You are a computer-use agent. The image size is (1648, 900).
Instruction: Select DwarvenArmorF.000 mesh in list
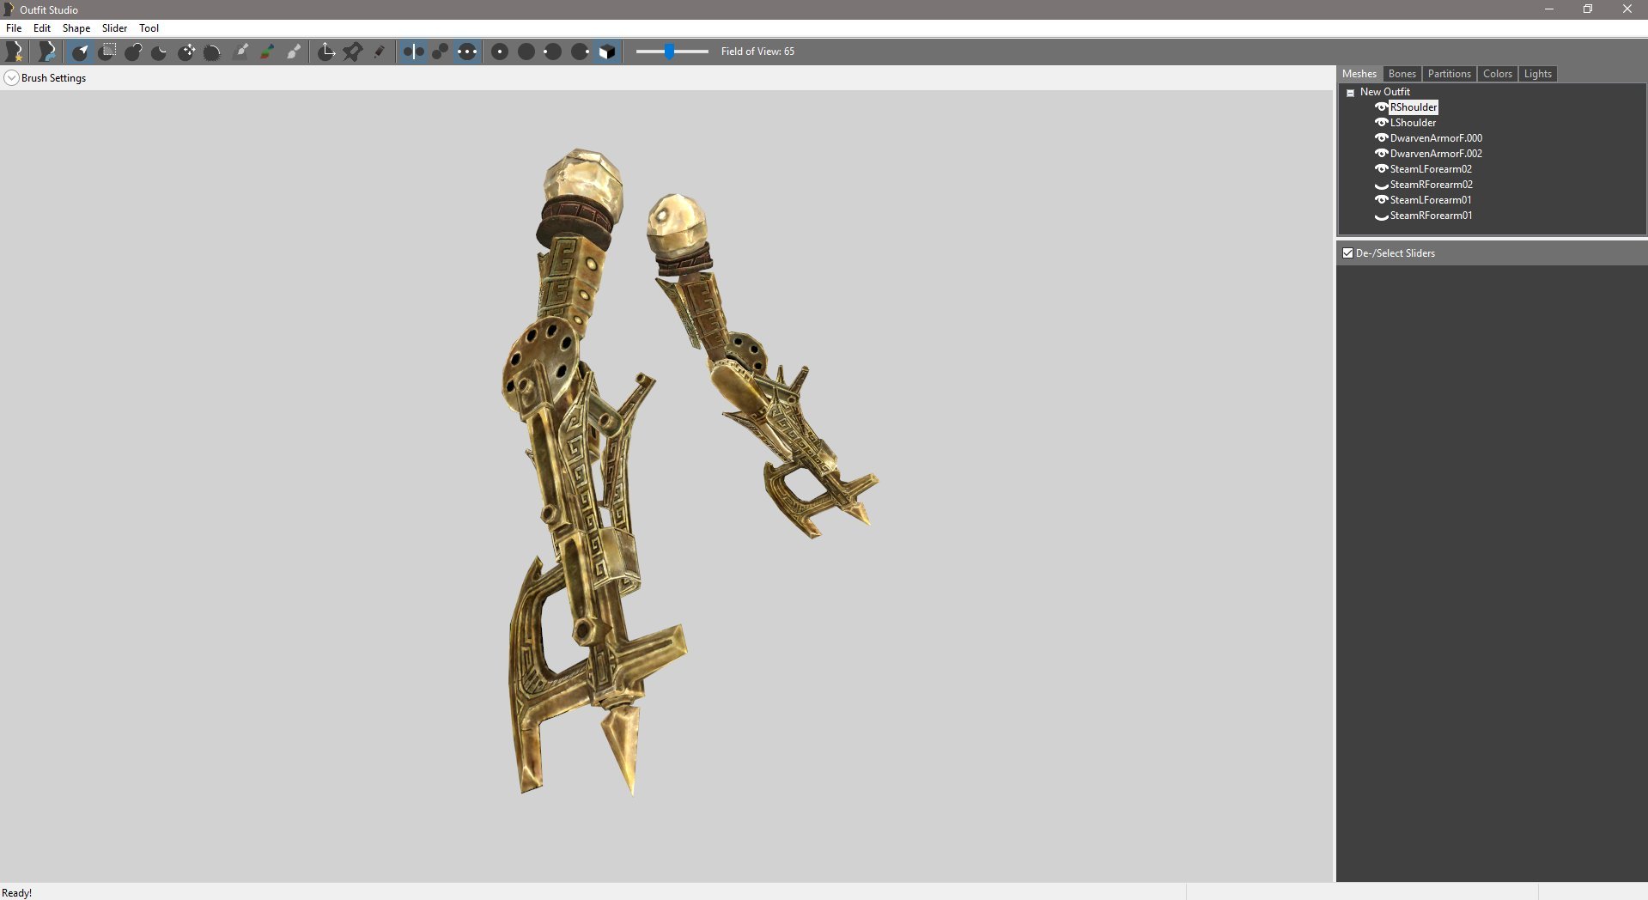1435,138
